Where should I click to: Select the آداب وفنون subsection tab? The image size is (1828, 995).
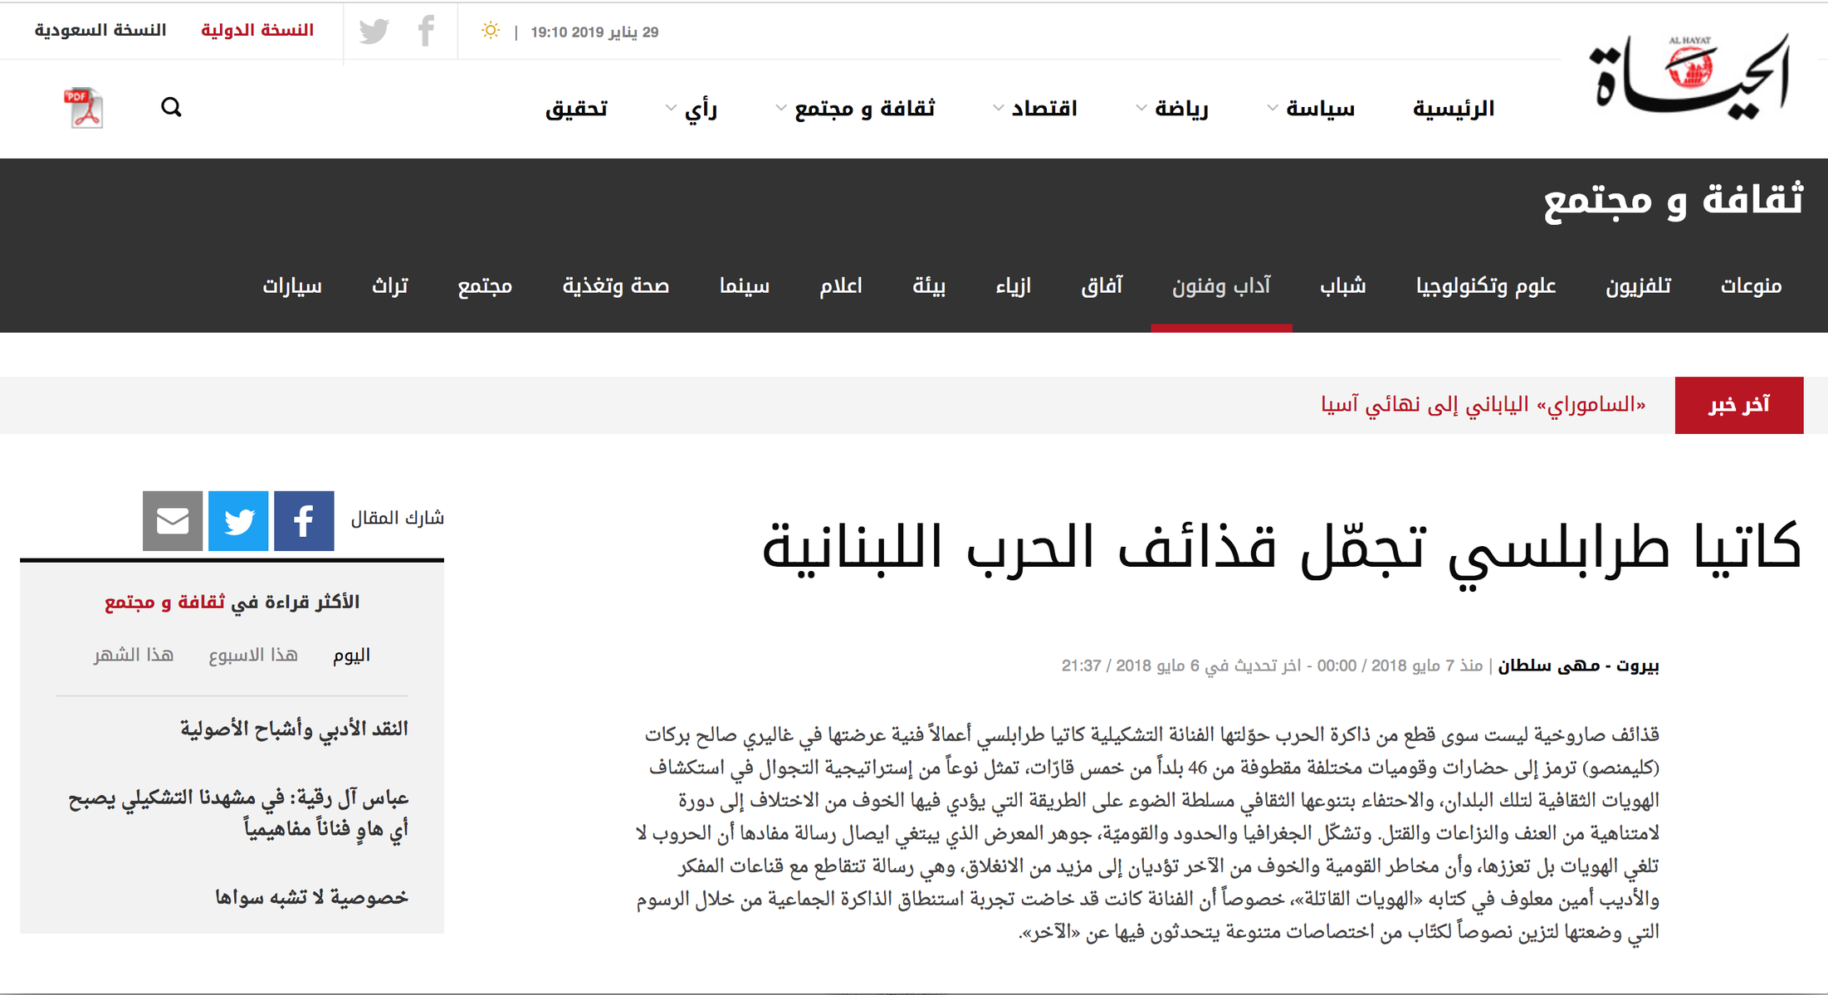[1221, 286]
